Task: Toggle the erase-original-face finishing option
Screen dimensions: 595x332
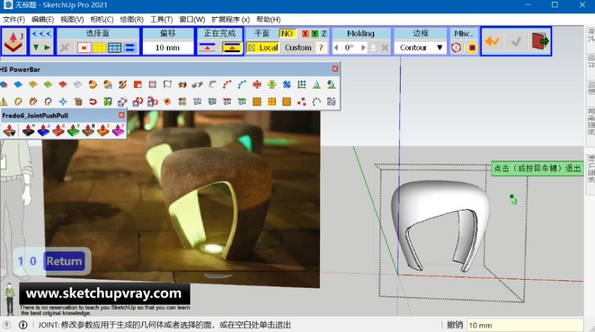Action: tap(207, 48)
